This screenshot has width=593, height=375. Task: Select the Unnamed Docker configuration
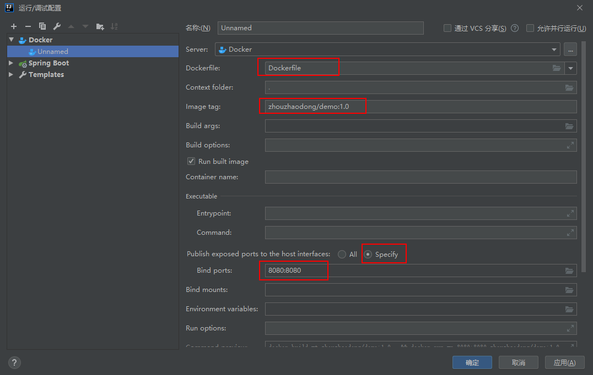pyautogui.click(x=52, y=52)
